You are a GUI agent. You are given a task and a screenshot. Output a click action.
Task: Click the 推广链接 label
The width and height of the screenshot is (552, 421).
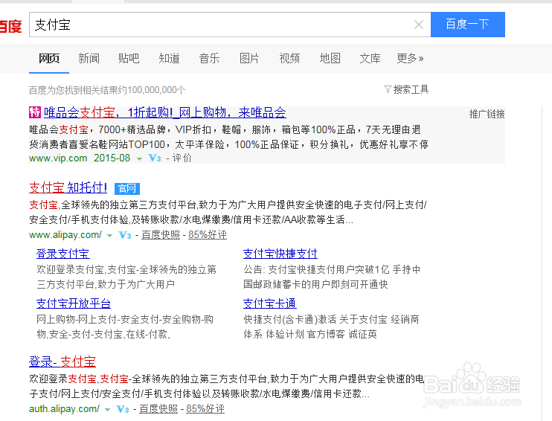(x=487, y=114)
